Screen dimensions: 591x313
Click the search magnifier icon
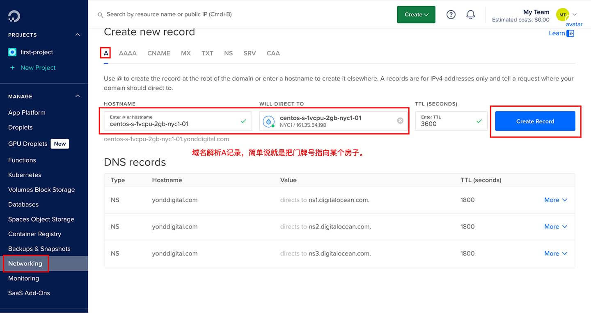coord(100,15)
